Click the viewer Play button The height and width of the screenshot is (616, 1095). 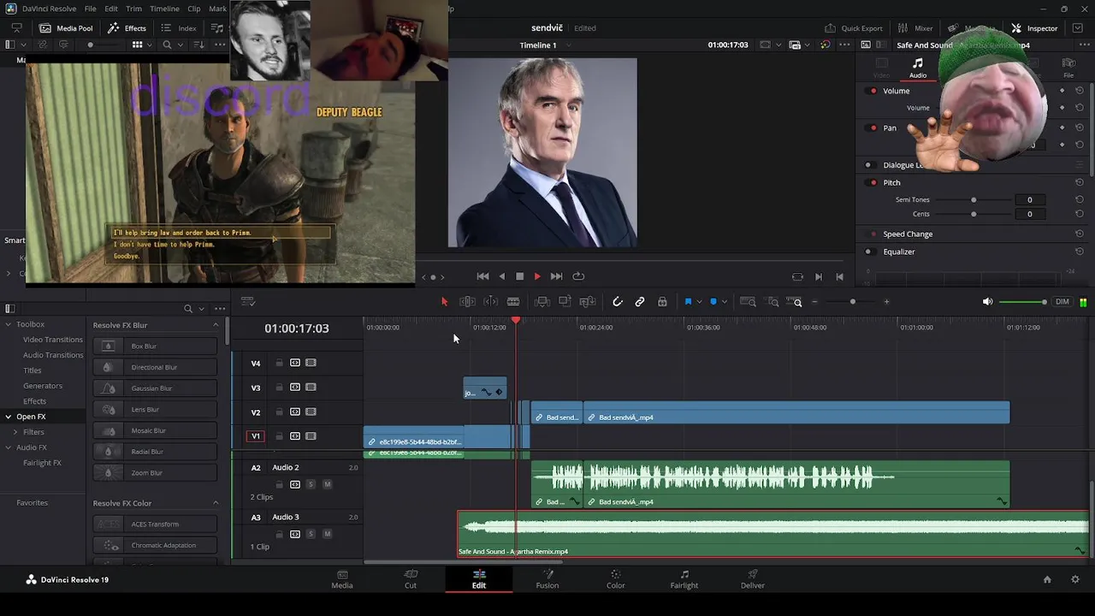coord(537,276)
